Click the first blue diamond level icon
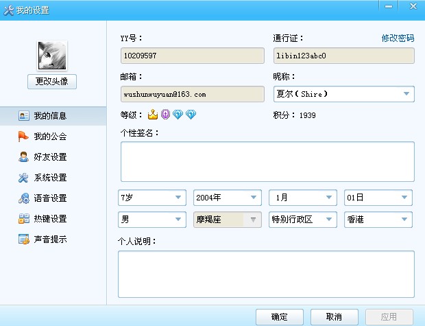The image size is (425, 326). pyautogui.click(x=178, y=115)
